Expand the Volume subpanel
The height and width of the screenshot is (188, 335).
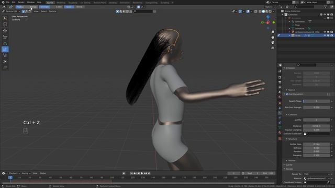pos(292,161)
